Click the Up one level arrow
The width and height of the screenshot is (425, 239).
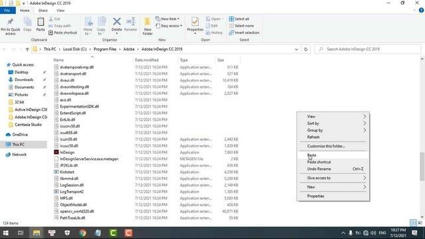coord(27,49)
